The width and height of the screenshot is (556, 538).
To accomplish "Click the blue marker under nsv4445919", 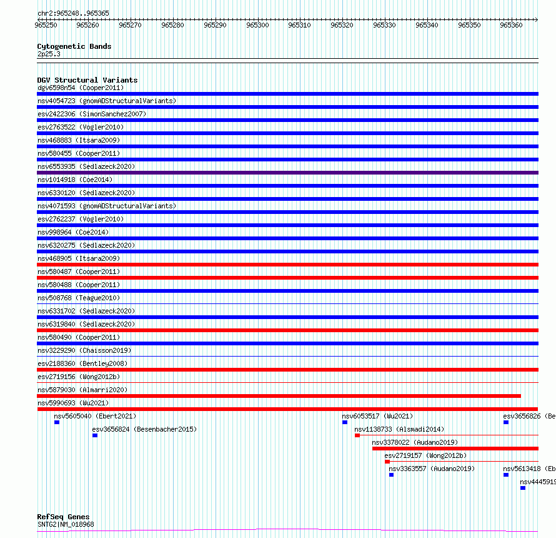I will [523, 488].
